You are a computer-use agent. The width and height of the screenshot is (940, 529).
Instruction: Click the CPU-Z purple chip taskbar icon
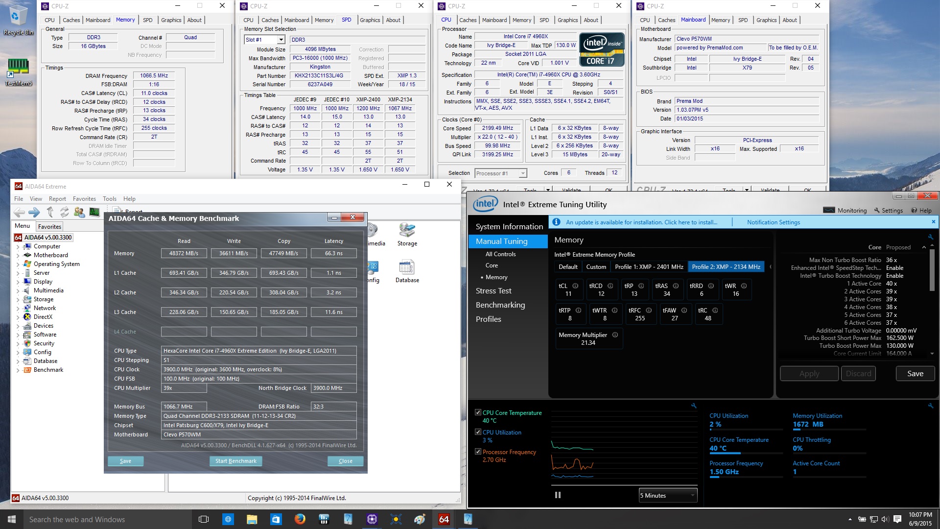(372, 519)
